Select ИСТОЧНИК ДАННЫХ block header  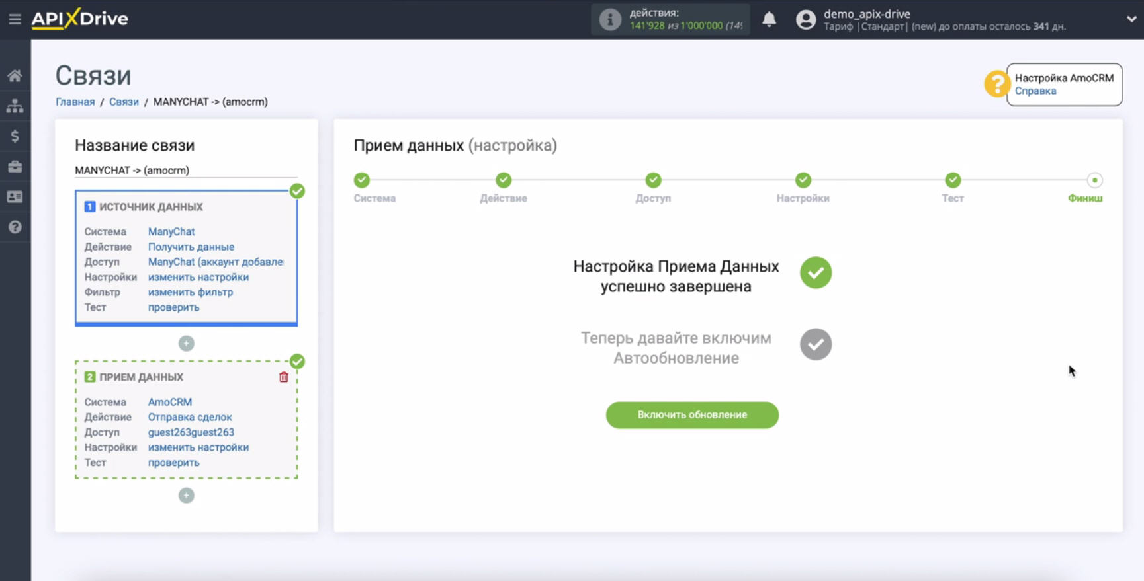click(x=151, y=207)
